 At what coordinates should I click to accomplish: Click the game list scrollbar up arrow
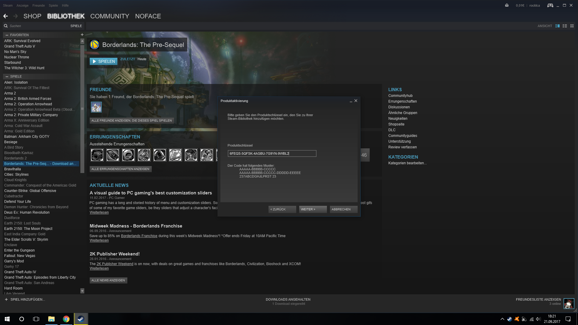[82, 41]
